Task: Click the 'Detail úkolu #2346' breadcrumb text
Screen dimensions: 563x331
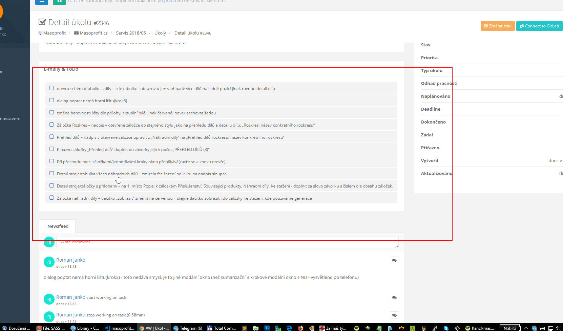Action: 193,33
